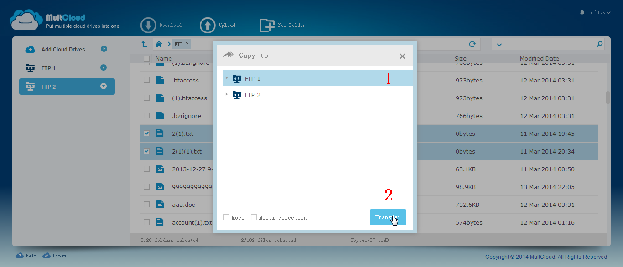The width and height of the screenshot is (623, 267).
Task: Select FTP 1 destination in Copy to dialog
Action: point(318,78)
